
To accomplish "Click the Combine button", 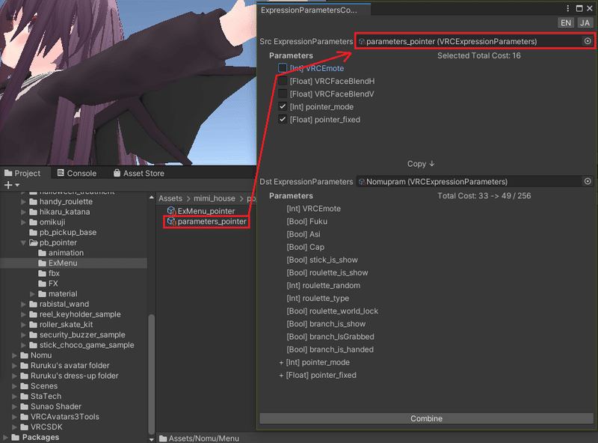I will coord(426,418).
